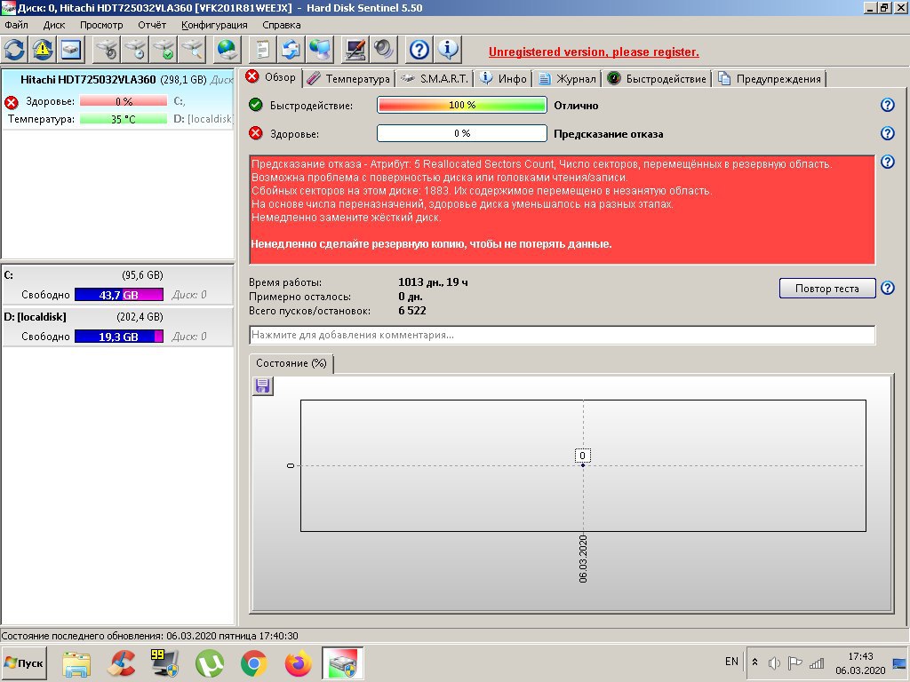Click the disk with surface platter toolbar icon
The image size is (910, 682).
coord(108,50)
